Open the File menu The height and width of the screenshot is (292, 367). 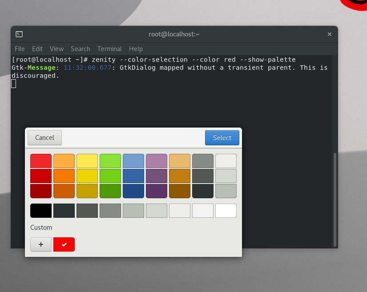[20, 49]
